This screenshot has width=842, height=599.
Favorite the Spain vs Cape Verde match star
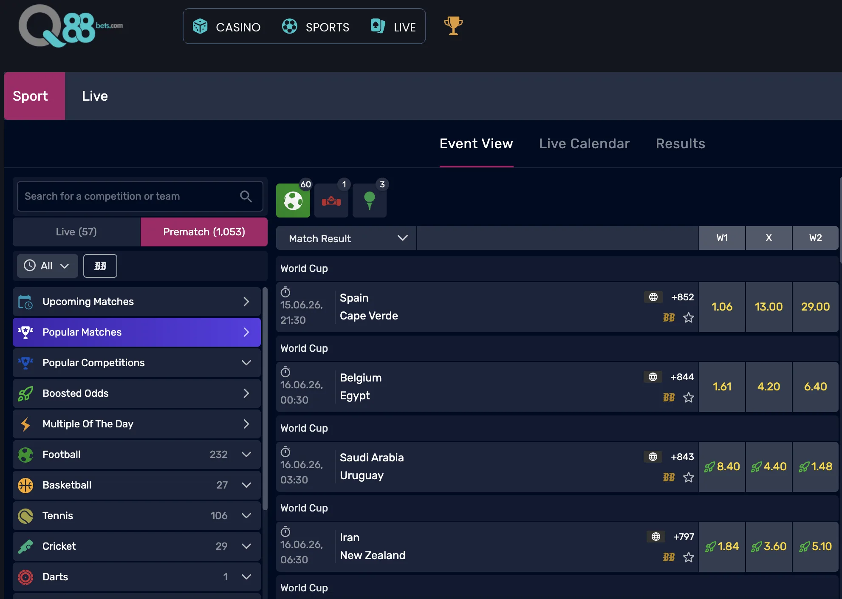689,317
